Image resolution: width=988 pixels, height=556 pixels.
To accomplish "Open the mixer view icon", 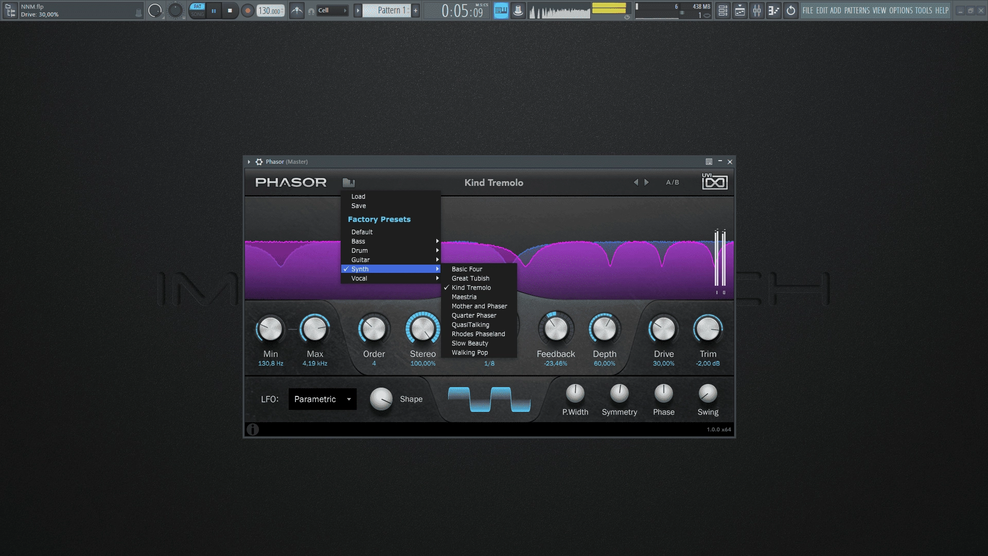I will [x=757, y=10].
